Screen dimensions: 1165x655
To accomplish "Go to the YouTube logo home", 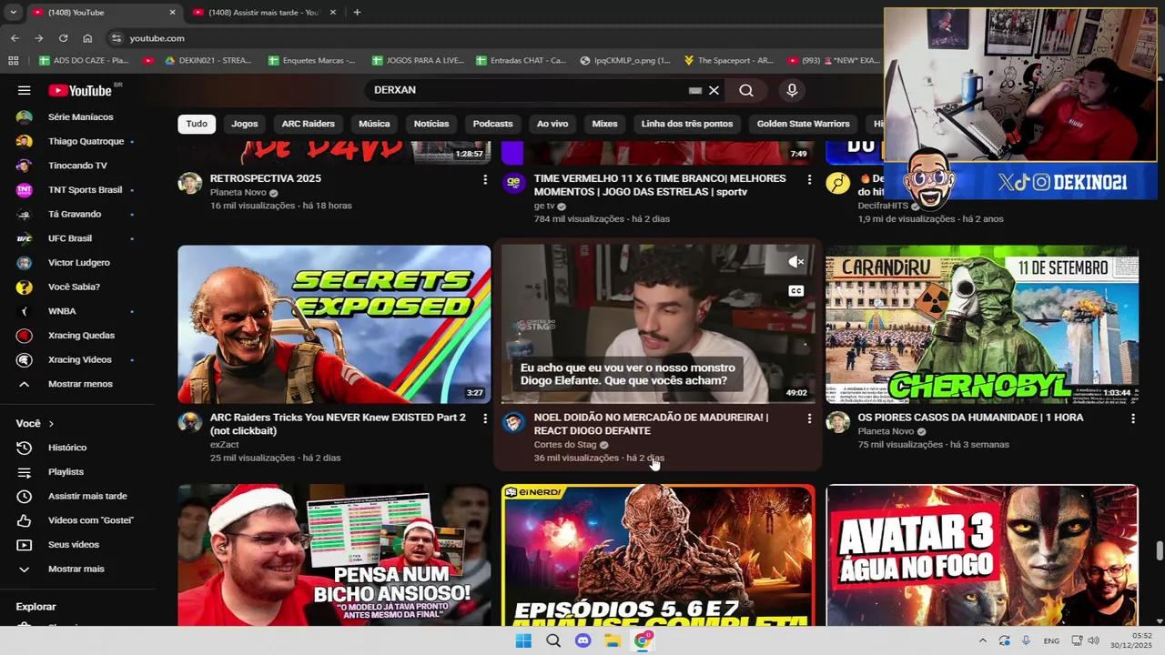I will click(x=80, y=90).
